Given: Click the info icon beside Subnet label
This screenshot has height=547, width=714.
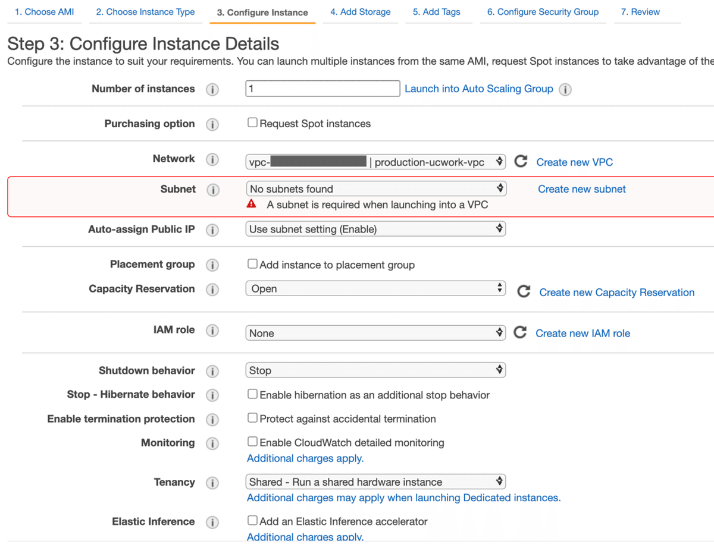Looking at the screenshot, I should [x=212, y=190].
